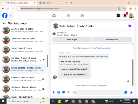
Task: Open the nine-dot Menu grid
Action: (118, 15)
